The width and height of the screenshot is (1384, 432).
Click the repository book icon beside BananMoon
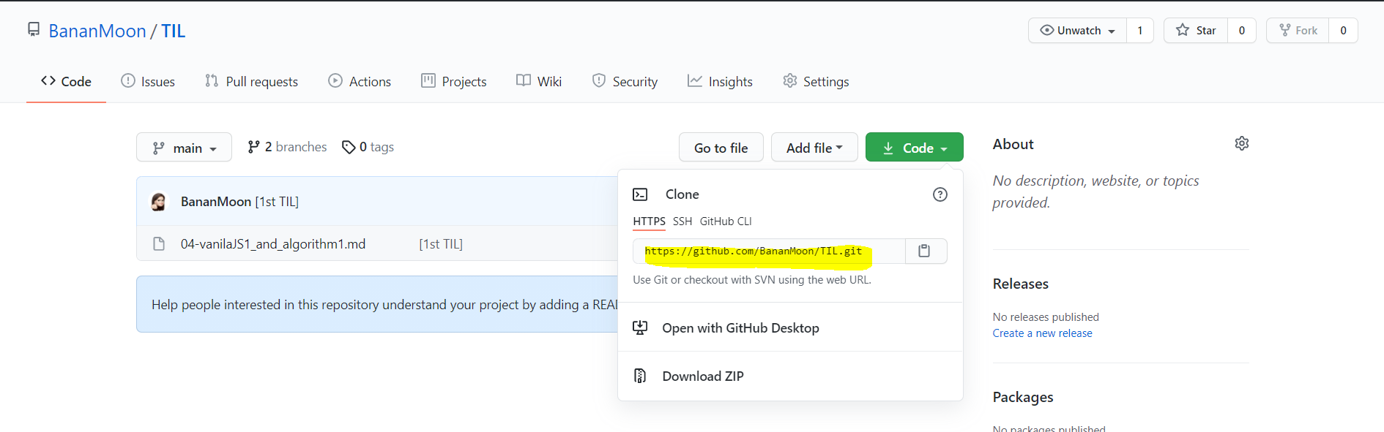[x=34, y=29]
